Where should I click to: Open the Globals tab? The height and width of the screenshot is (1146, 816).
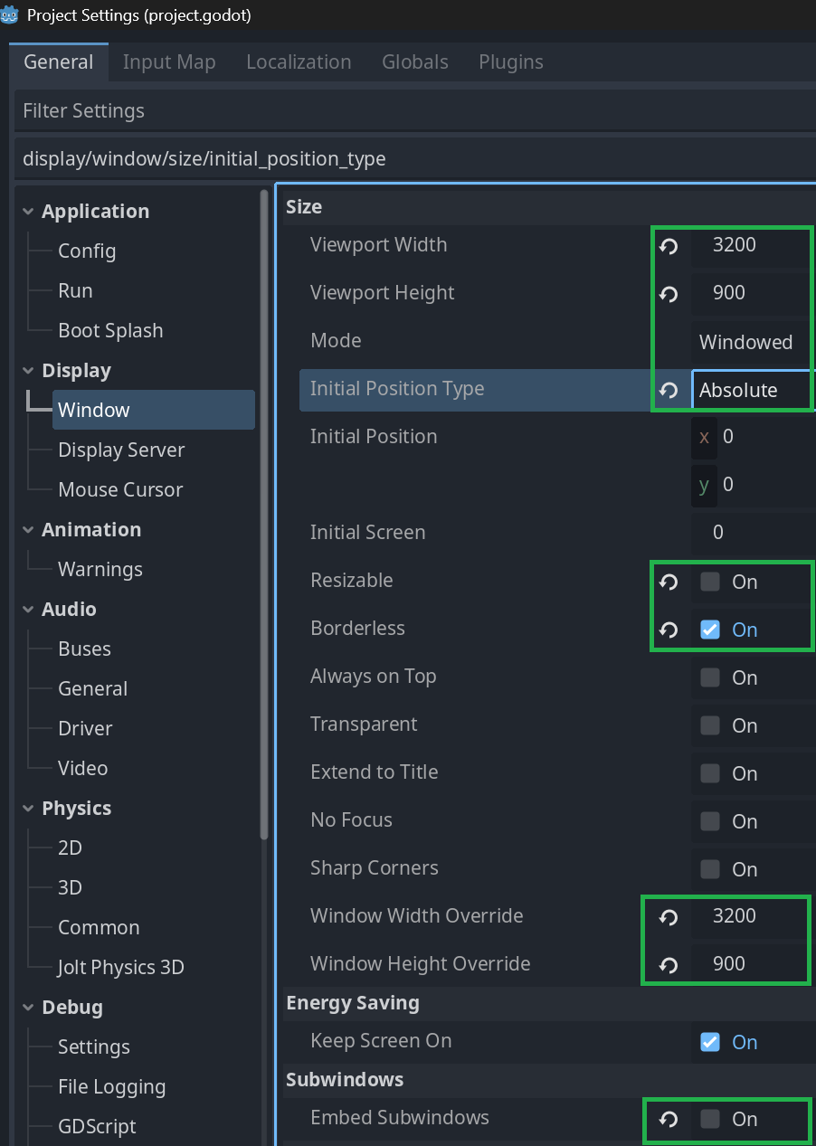[414, 62]
